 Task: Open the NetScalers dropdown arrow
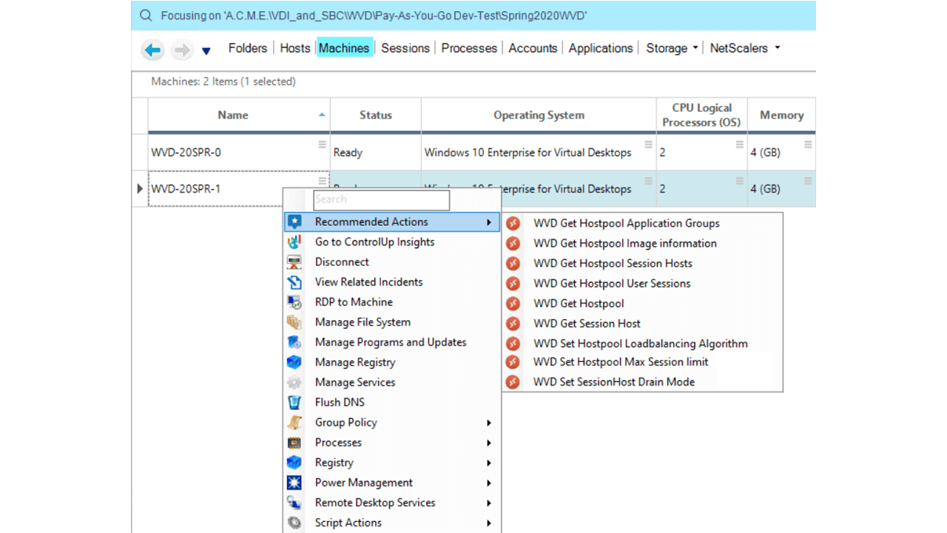pos(777,47)
